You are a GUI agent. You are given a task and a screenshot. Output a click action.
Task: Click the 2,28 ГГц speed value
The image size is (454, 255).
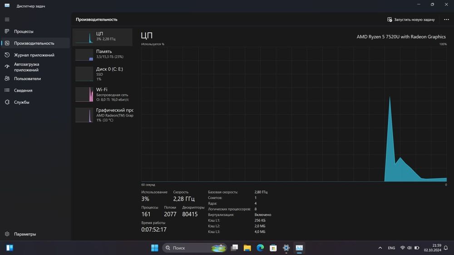click(x=184, y=199)
